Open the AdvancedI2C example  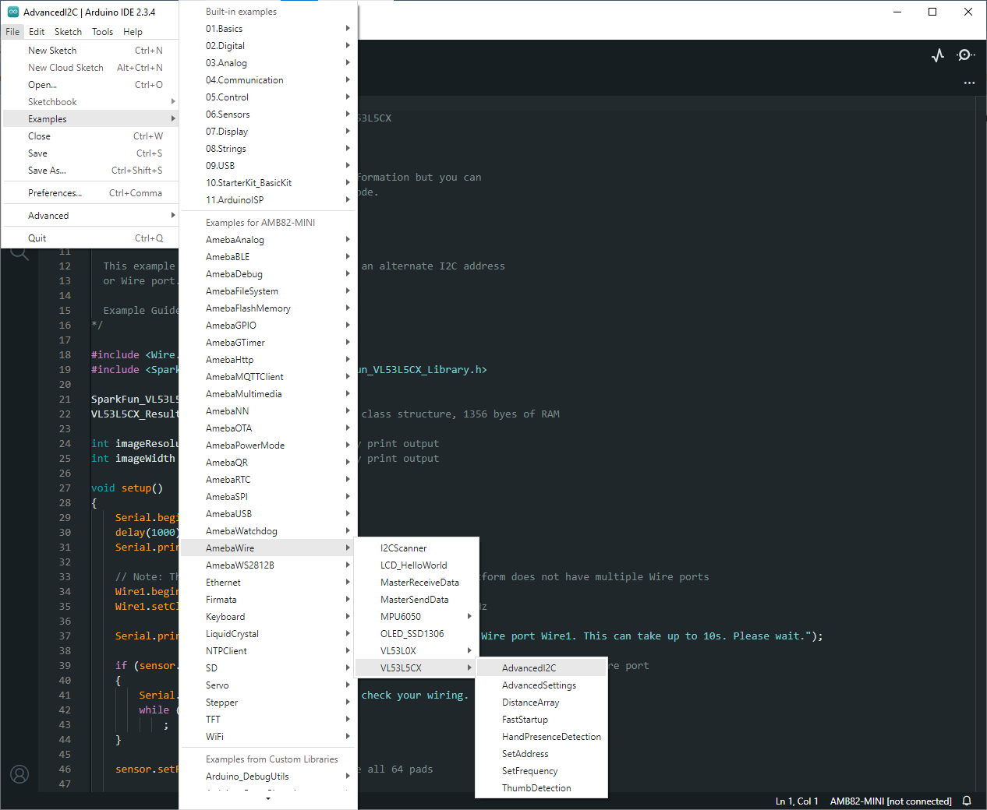529,668
